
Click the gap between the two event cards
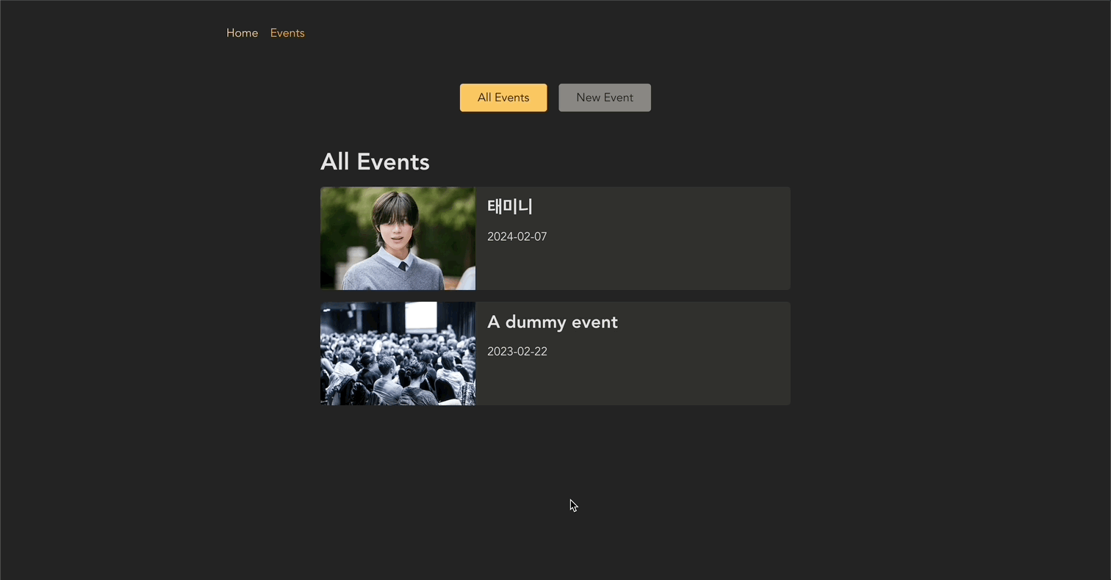point(555,296)
